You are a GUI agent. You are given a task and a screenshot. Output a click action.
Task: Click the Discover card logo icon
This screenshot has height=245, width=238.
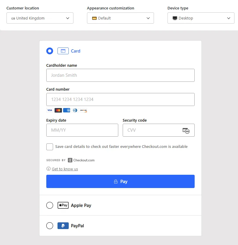click(x=83, y=110)
